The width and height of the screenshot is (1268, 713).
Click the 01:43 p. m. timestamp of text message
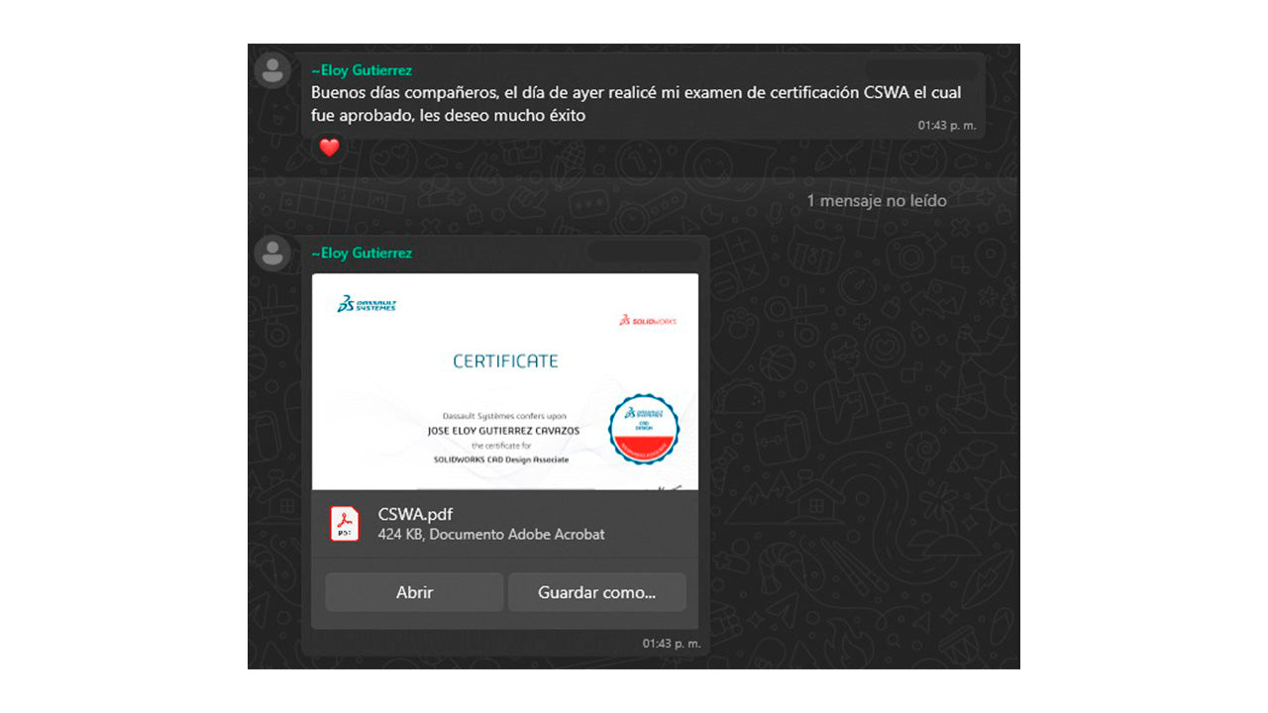click(x=946, y=126)
